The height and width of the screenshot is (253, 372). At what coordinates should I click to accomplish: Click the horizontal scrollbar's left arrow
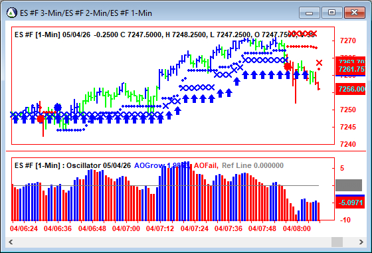(x=11, y=242)
